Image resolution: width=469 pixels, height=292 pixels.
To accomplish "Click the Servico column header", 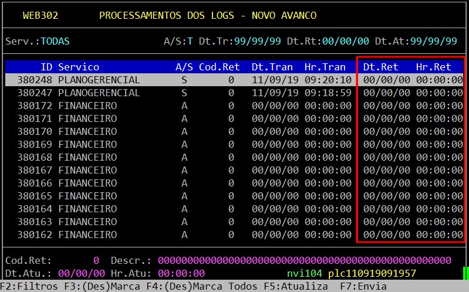I will coord(79,67).
